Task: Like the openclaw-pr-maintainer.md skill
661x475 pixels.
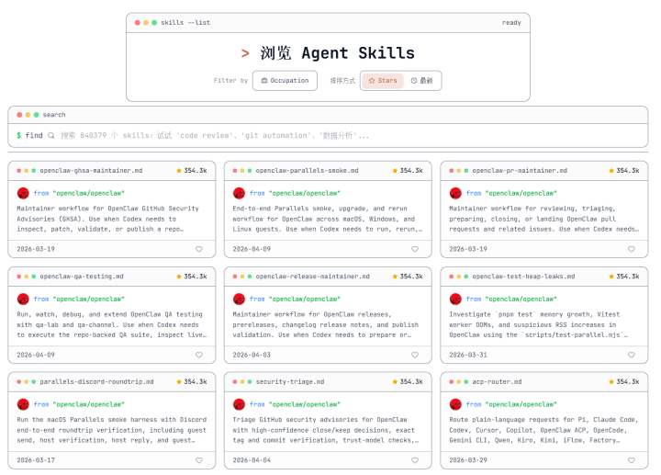Action: [x=631, y=249]
